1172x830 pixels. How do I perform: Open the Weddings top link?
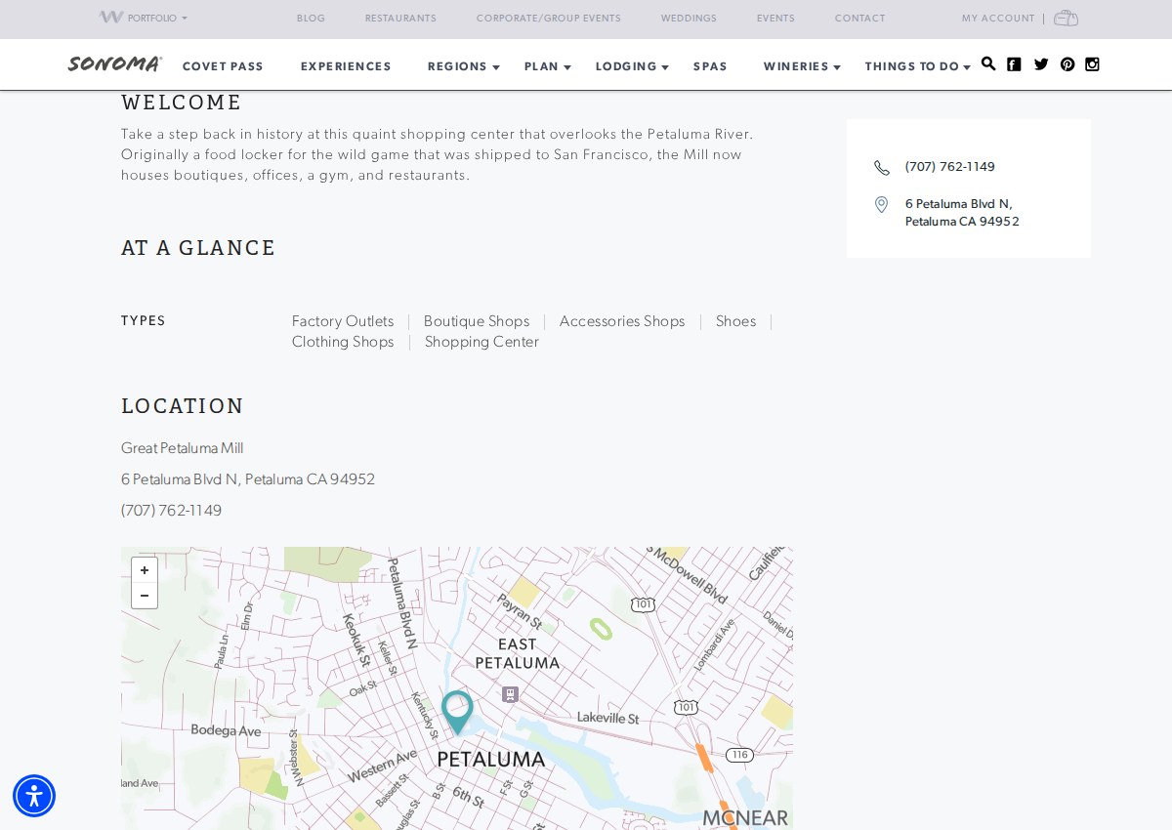click(x=689, y=19)
